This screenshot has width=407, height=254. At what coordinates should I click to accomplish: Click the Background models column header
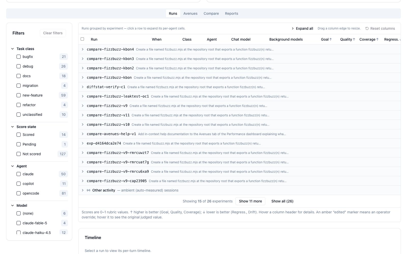point(286,39)
